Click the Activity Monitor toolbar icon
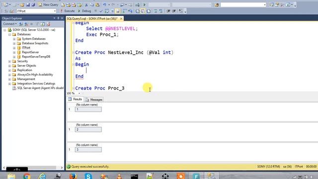The image size is (318, 179). coord(137,4)
